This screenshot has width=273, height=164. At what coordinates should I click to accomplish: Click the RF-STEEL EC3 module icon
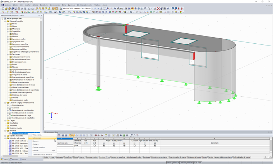(x=10, y=146)
